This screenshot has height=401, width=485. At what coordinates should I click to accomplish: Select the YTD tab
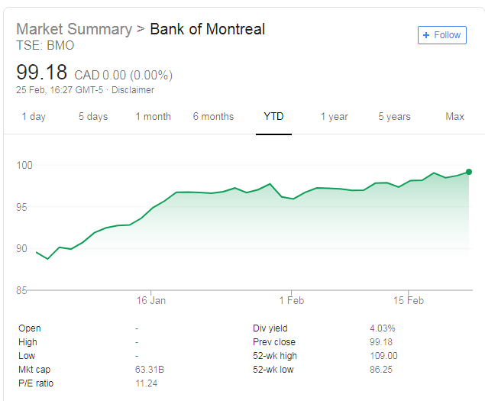click(x=273, y=117)
